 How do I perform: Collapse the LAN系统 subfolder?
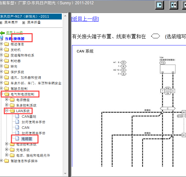pyautogui.click(x=7, y=111)
